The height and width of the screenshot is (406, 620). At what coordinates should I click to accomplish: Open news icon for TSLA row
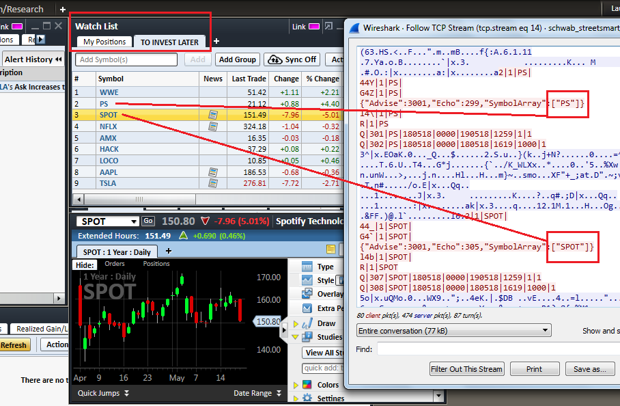tap(213, 183)
